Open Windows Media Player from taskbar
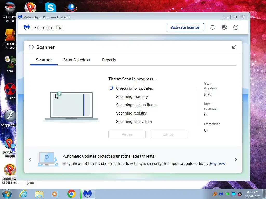The height and width of the screenshot is (199, 266). coord(55,194)
